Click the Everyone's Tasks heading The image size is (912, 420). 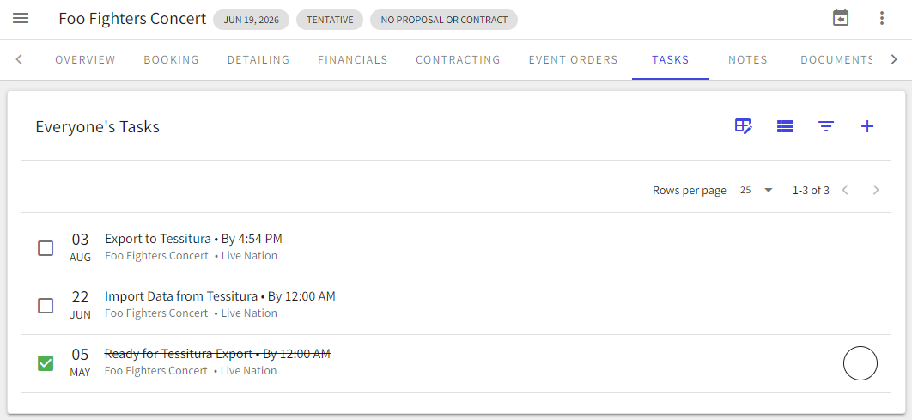[98, 127]
